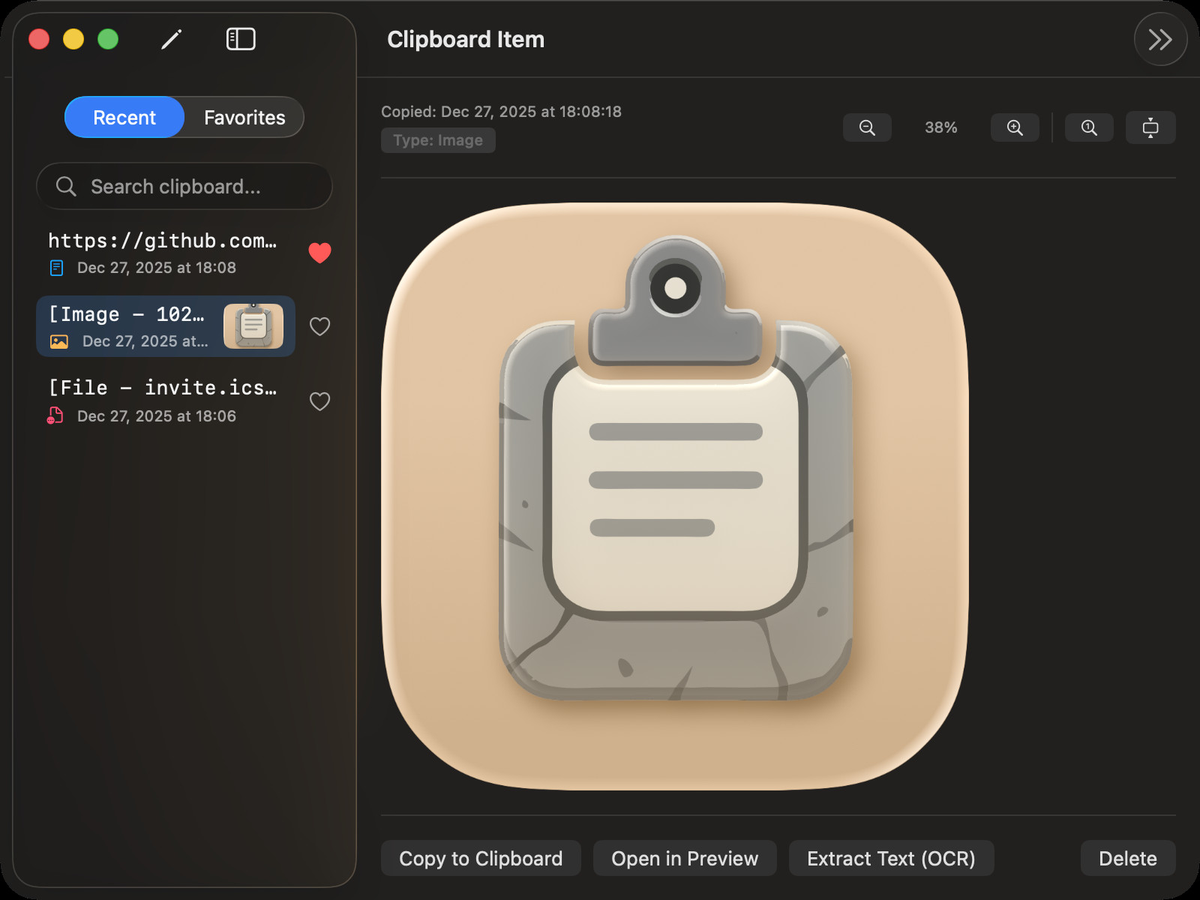Favorite the invite.ics file entry
The height and width of the screenshot is (900, 1200).
[320, 401]
